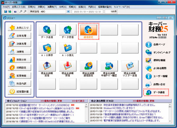The image size is (177, 128).
Task: Select 財務分析 in the sidebar
Action: (x=19, y=60)
